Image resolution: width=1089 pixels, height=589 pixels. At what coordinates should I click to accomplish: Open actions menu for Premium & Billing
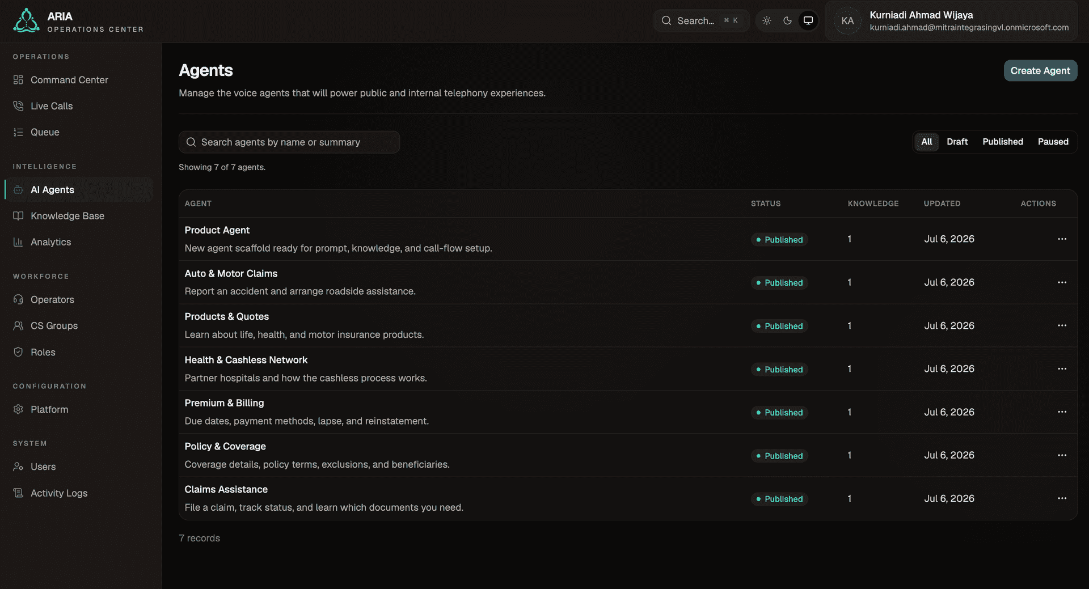pyautogui.click(x=1062, y=412)
